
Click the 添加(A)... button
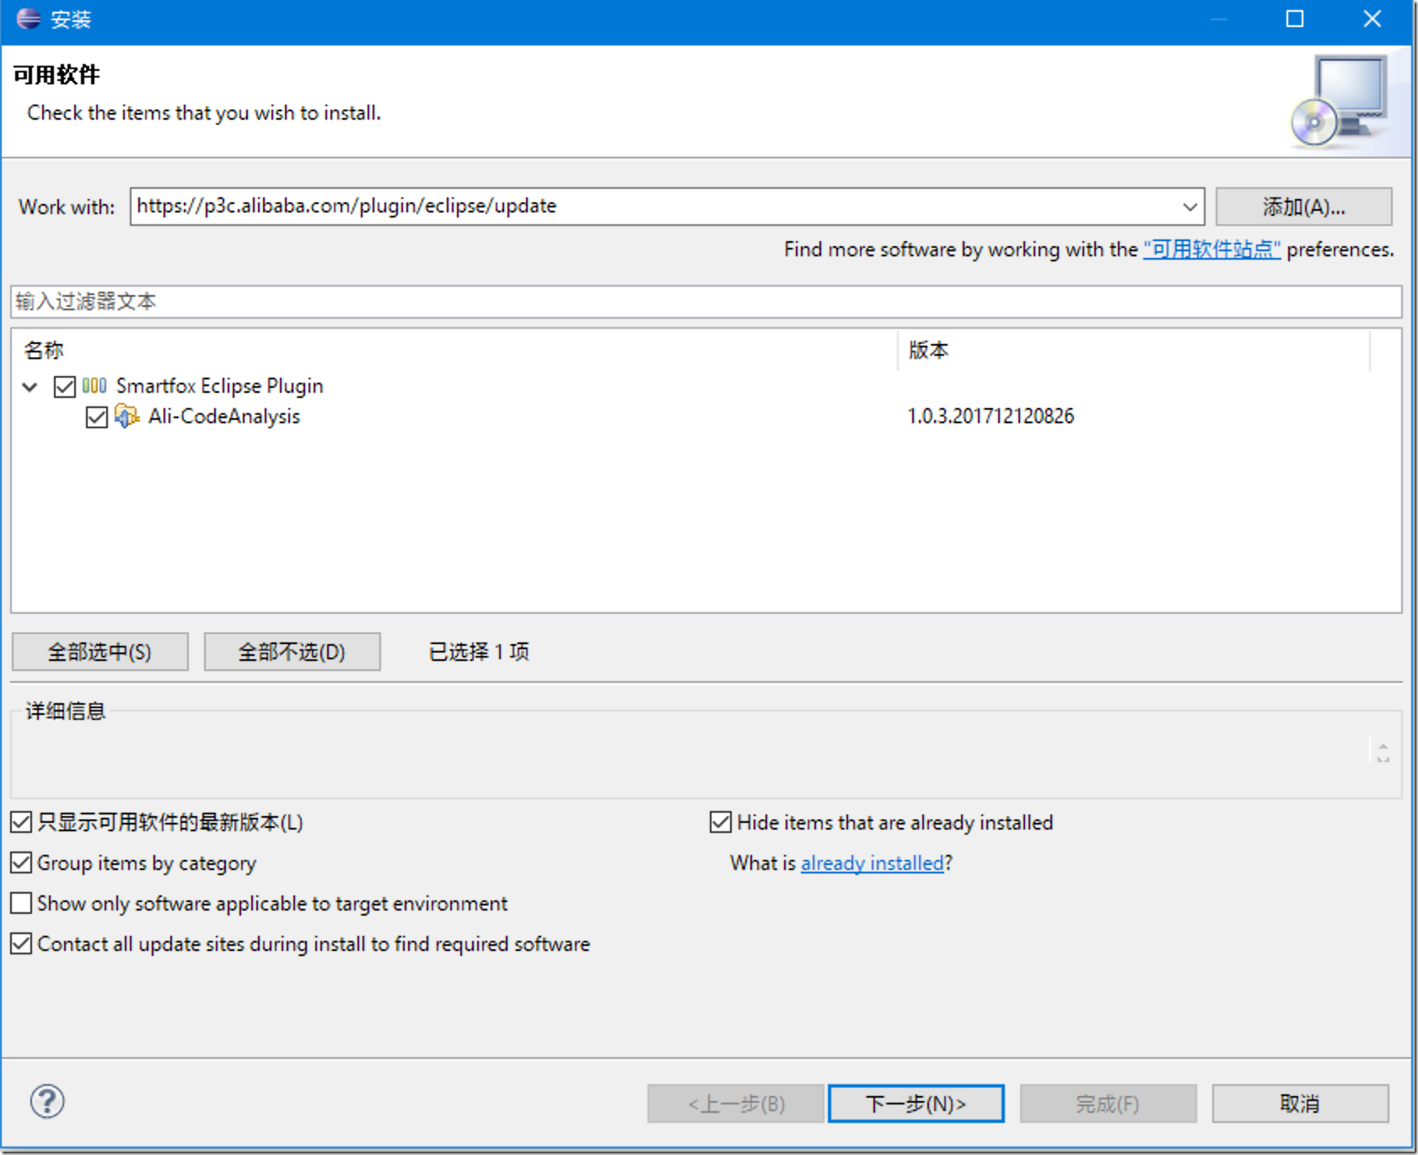click(1303, 207)
